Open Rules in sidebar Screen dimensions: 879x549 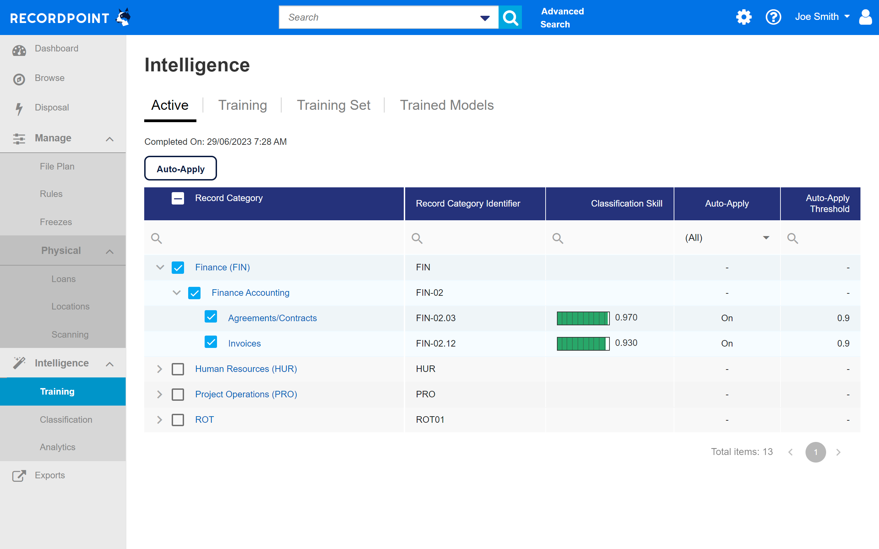coord(51,194)
